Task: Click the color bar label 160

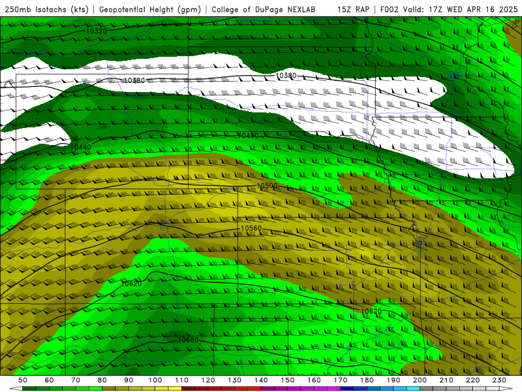Action: (315, 380)
